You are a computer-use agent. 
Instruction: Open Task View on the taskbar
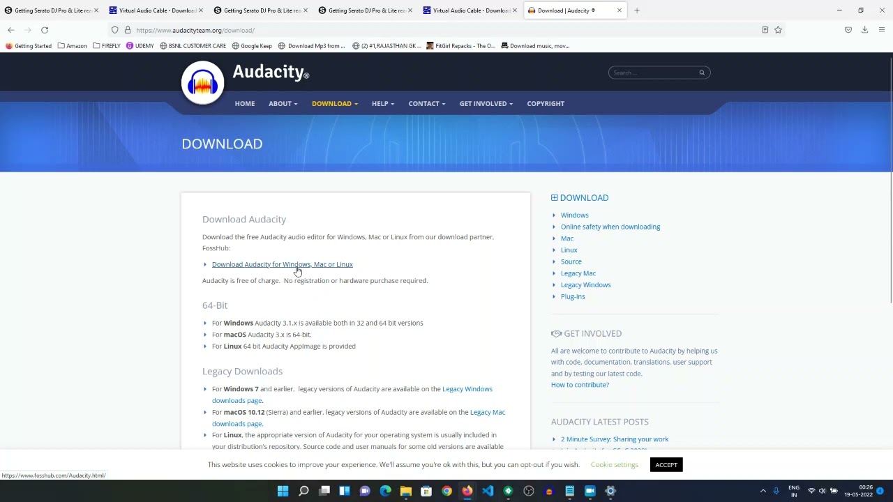(x=324, y=491)
